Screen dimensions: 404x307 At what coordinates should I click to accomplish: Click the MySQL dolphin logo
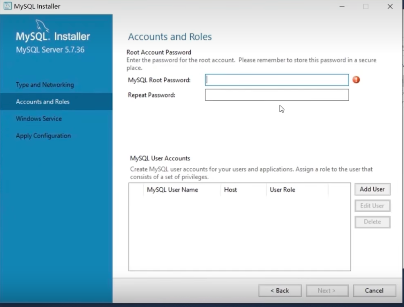(x=42, y=25)
